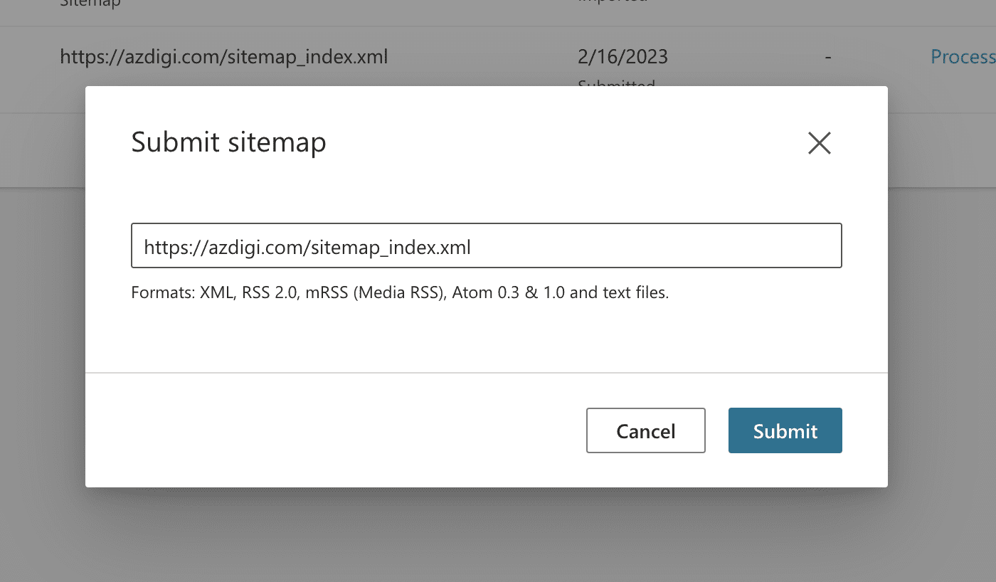Image resolution: width=996 pixels, height=582 pixels.
Task: Click the Sitemap column header
Action: pyautogui.click(x=90, y=4)
